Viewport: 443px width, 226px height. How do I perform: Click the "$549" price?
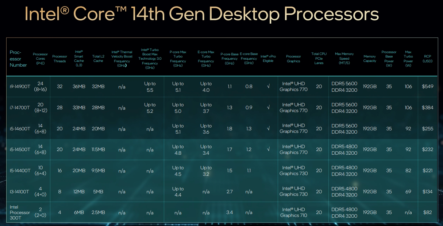point(428,87)
